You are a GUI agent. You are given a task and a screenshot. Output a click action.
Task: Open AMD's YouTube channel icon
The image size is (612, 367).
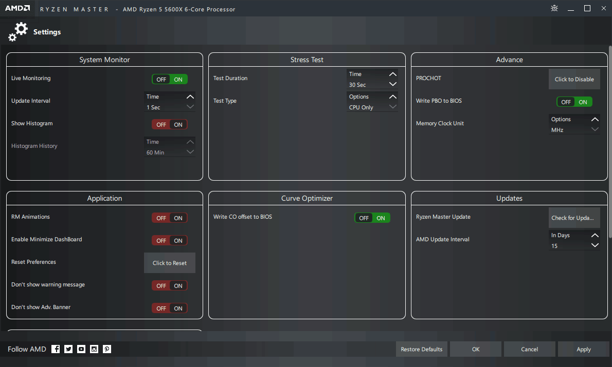pyautogui.click(x=81, y=349)
